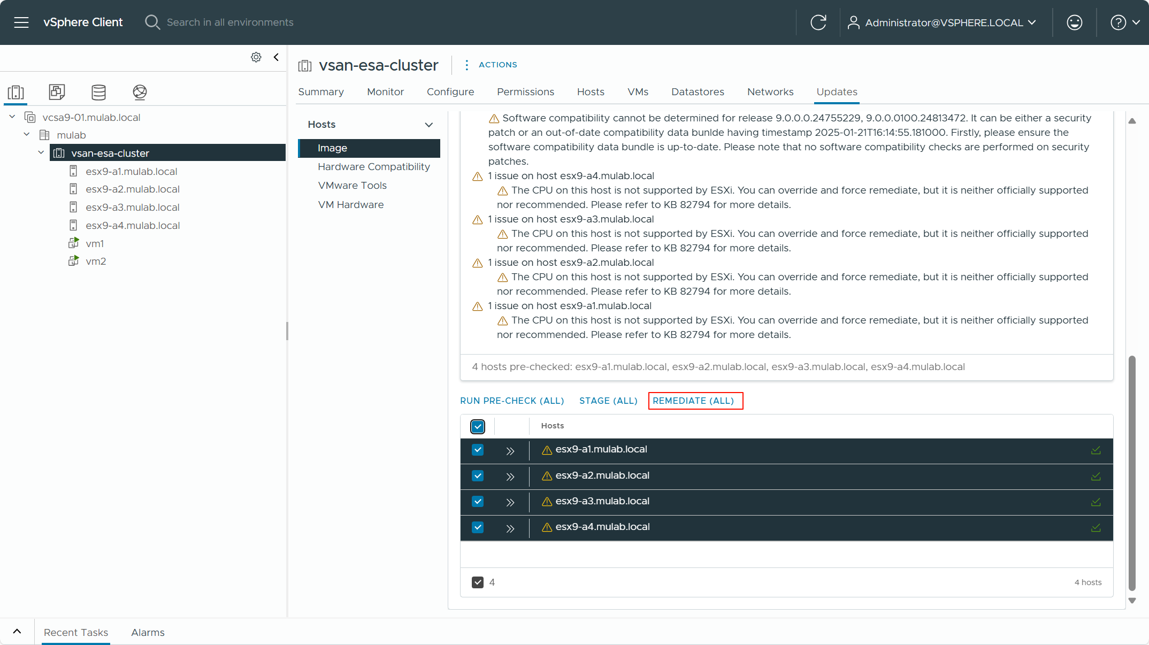Screen dimensions: 1149x645
Task: Open the feedback smiley icon
Action: tap(1074, 22)
